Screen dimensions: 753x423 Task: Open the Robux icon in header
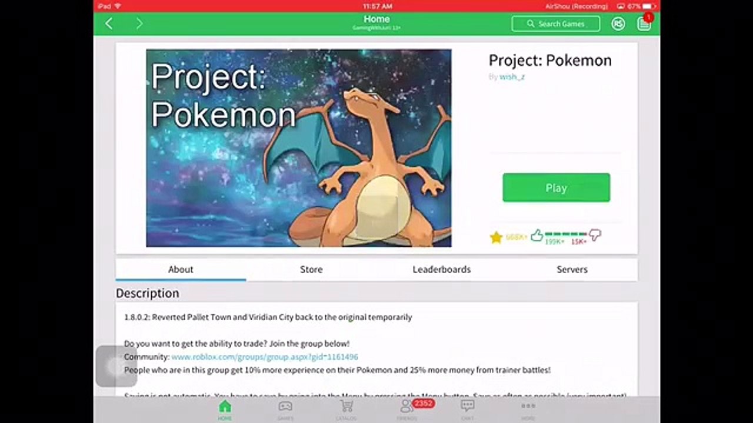[x=618, y=23]
